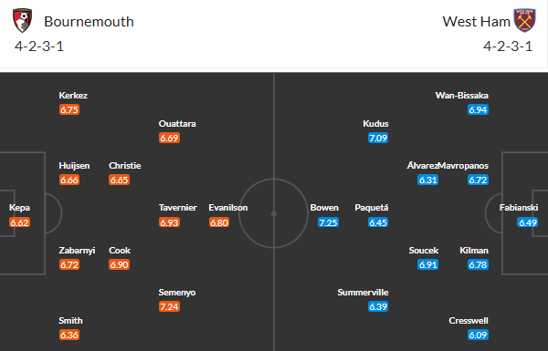Select goalkeeper Kepa on the pitch

[x=19, y=208]
